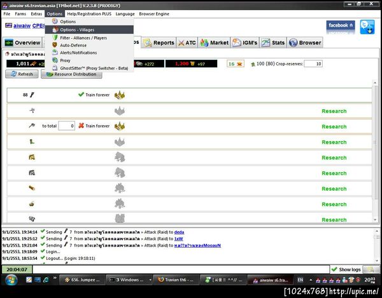Screen dimensions: 382x298
Task: Edit the 'to total' number field
Action: pos(66,126)
